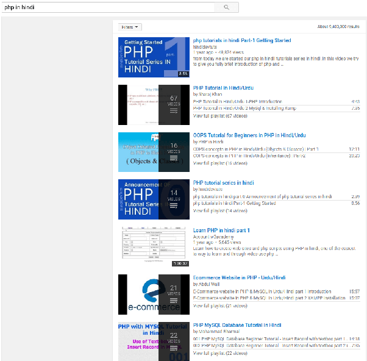Open 'PHP MySQL Database Tutorial in Hindi'
Viewport: 367px width, 361px height.
click(237, 325)
